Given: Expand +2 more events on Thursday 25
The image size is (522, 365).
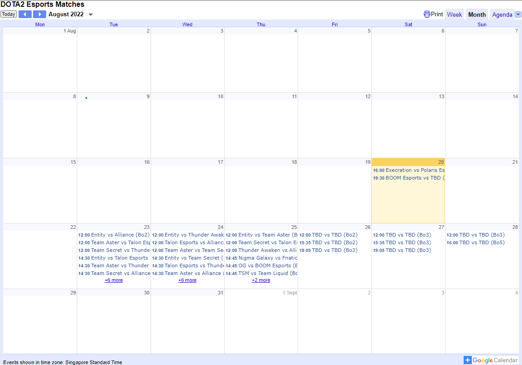Looking at the screenshot, I should tap(261, 280).
